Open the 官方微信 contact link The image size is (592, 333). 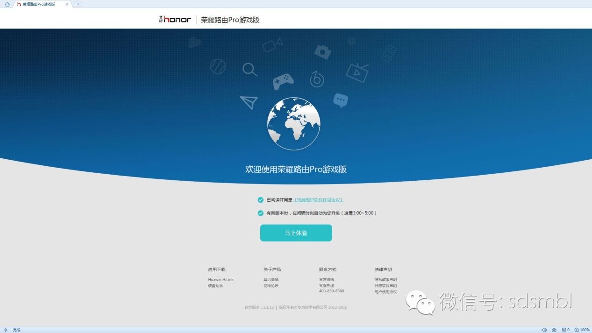[x=327, y=280]
